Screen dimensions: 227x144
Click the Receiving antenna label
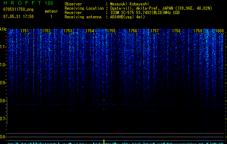[x=83, y=17]
